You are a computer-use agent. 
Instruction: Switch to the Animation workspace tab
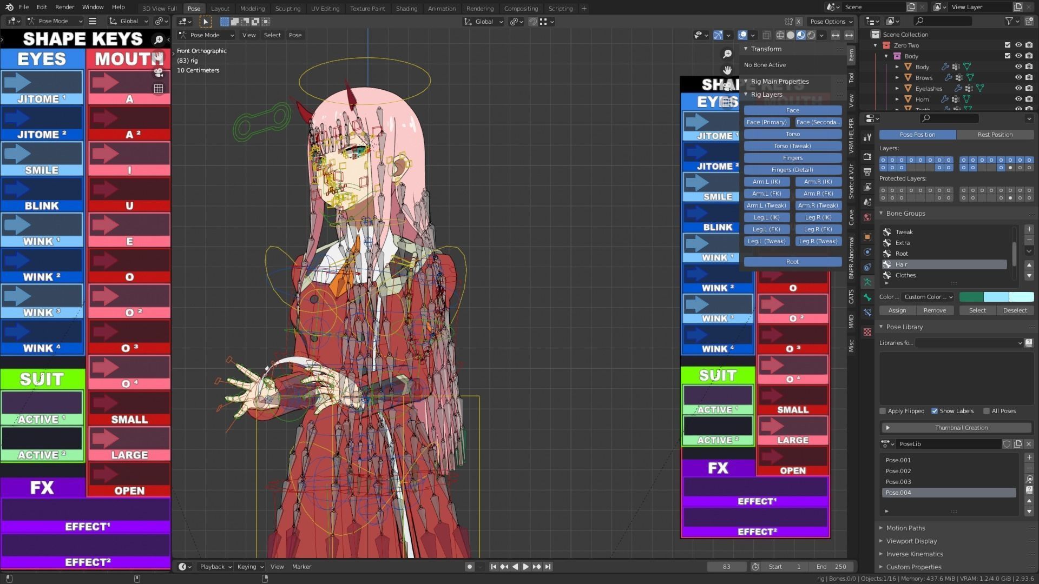pyautogui.click(x=442, y=8)
